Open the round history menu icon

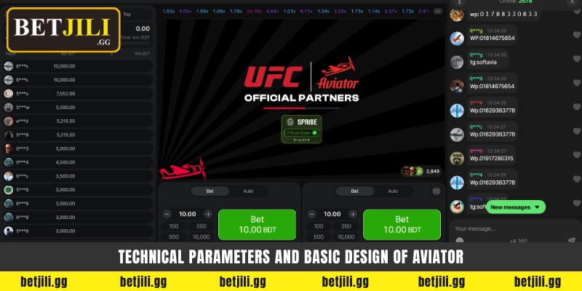[x=438, y=11]
